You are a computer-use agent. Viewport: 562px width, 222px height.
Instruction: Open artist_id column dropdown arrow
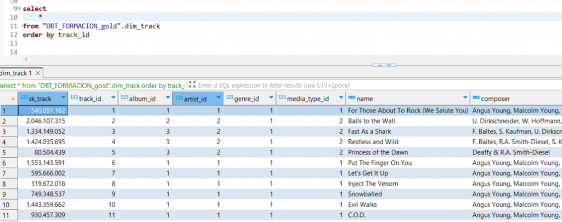(218, 99)
